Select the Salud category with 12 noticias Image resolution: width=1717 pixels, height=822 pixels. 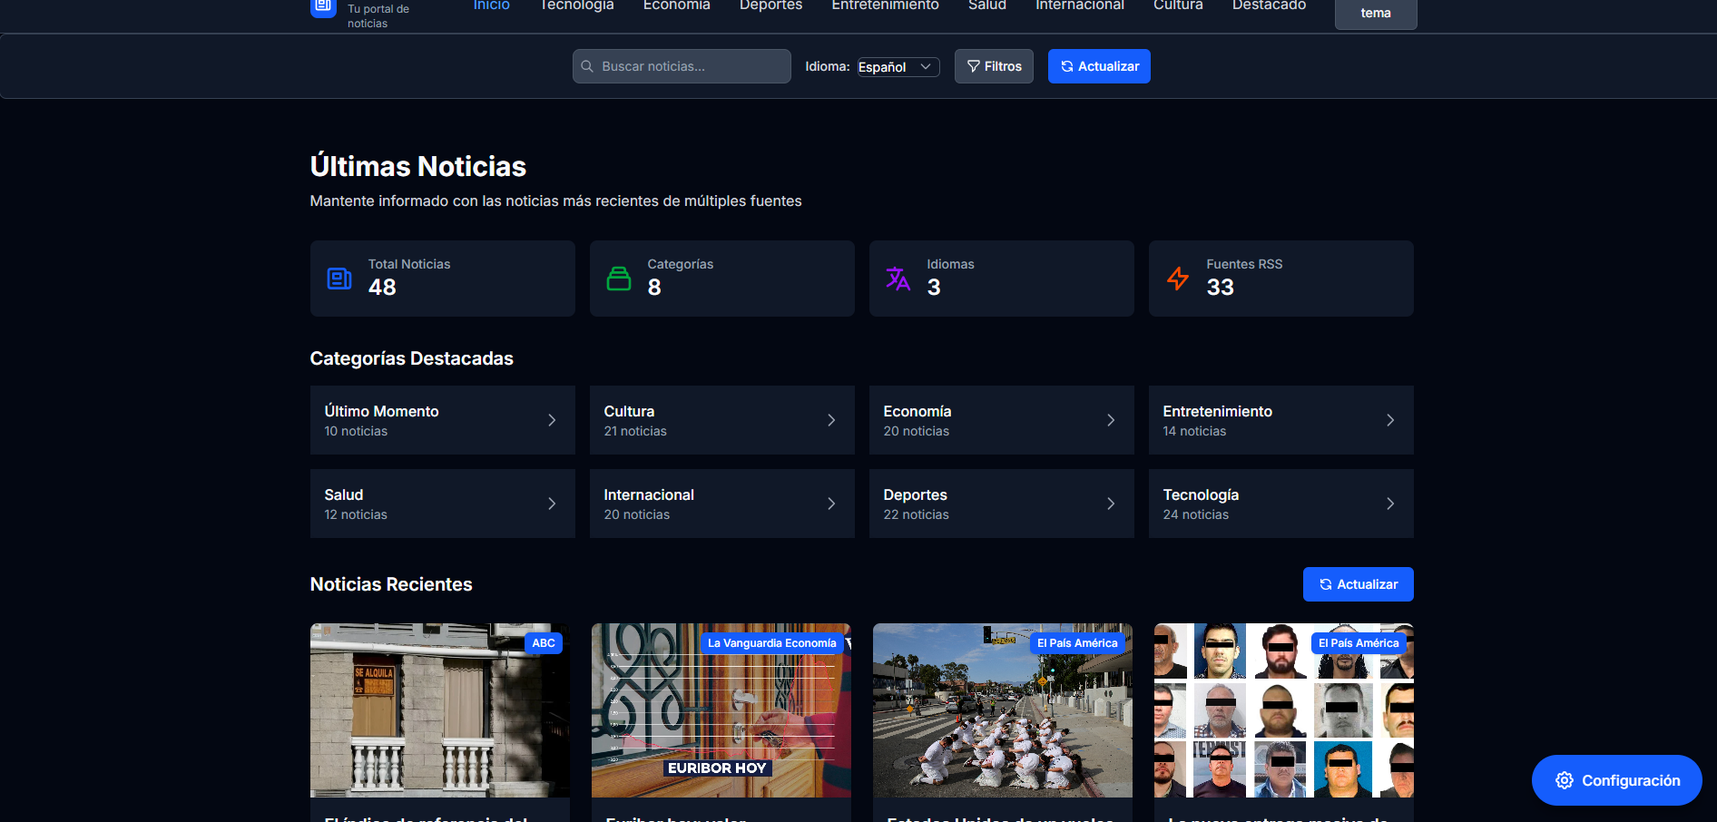[x=442, y=504]
